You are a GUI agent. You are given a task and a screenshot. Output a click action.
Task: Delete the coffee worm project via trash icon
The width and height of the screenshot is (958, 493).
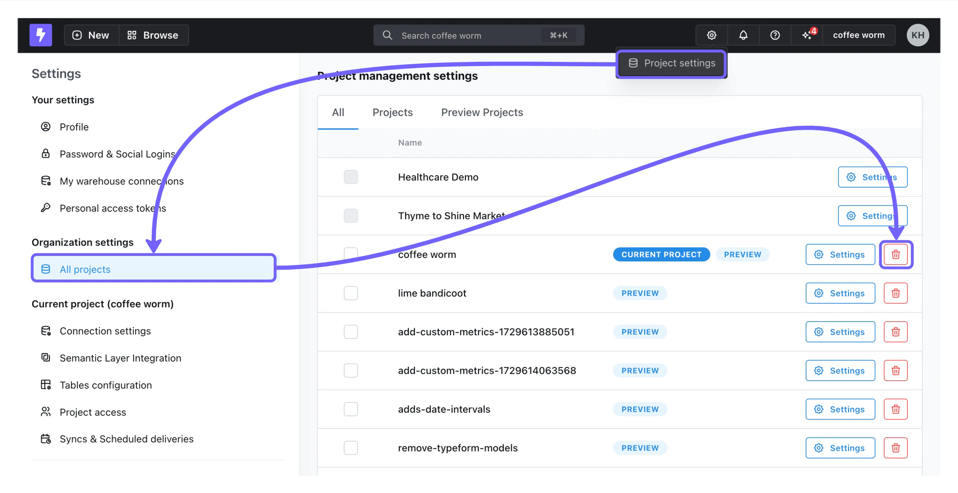coord(895,255)
